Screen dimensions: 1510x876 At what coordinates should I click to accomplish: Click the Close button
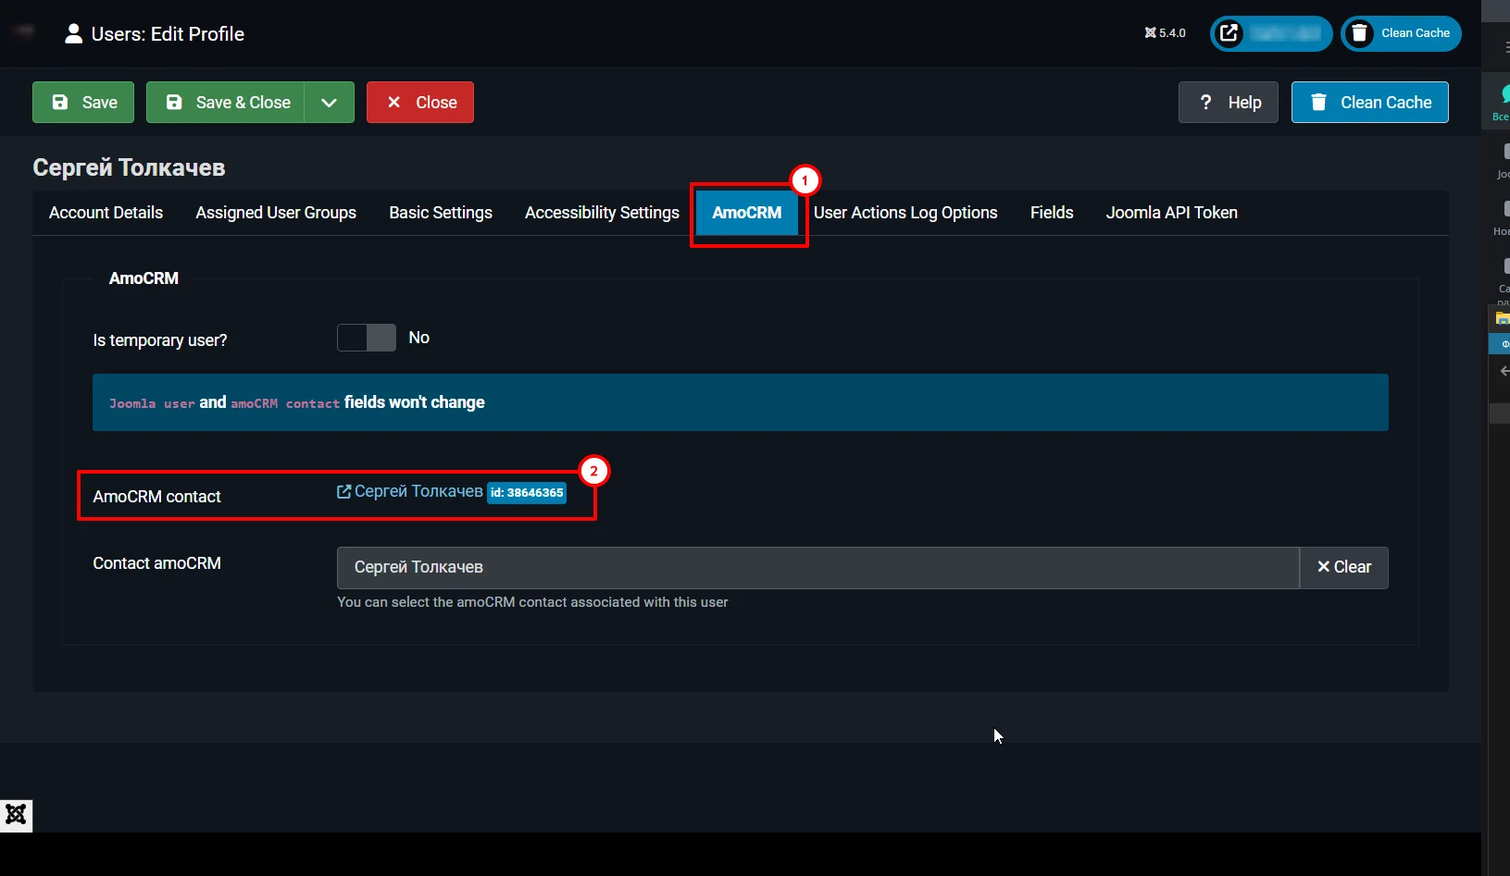click(419, 102)
